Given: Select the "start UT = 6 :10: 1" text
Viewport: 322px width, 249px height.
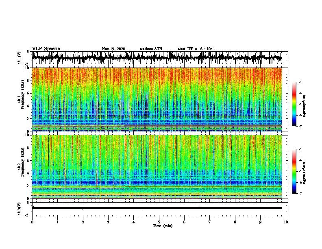Looking at the screenshot, I should coord(196,49).
